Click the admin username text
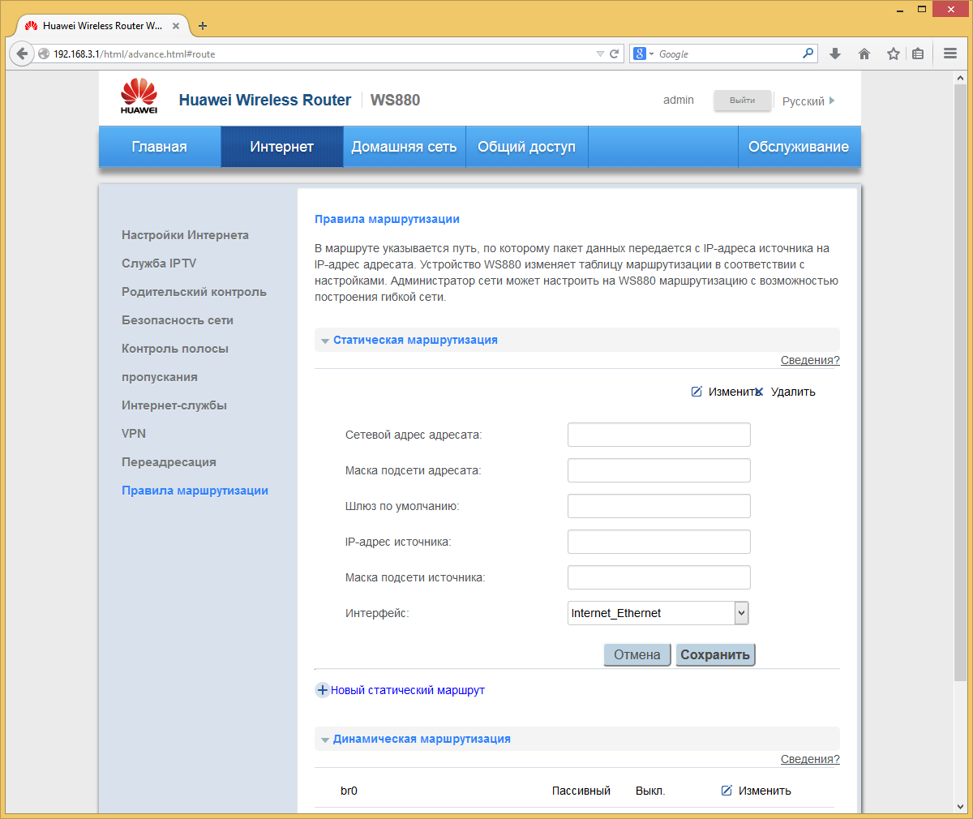 pos(679,101)
